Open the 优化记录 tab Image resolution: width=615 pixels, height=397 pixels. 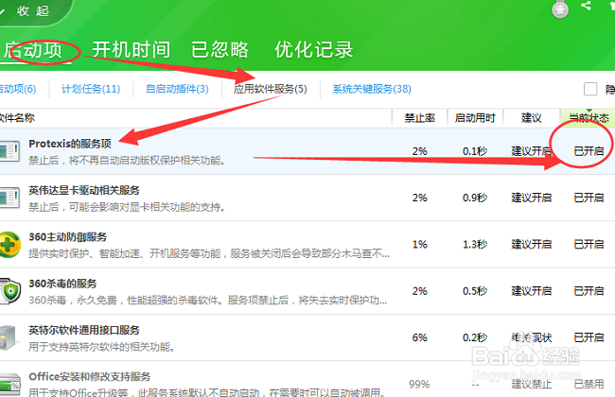314,50
